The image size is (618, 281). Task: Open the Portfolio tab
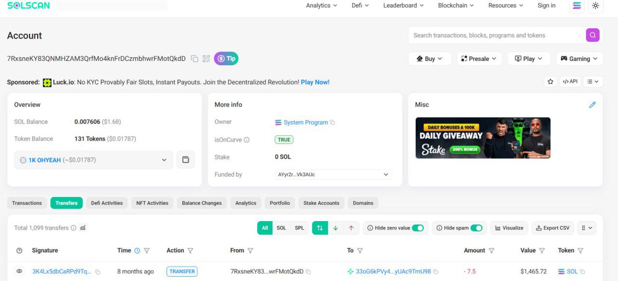click(280, 203)
